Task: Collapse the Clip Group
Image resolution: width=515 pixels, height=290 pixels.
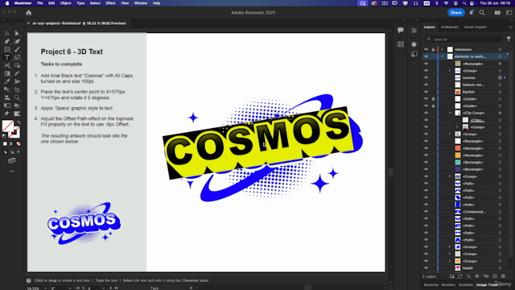Action: [x=451, y=113]
